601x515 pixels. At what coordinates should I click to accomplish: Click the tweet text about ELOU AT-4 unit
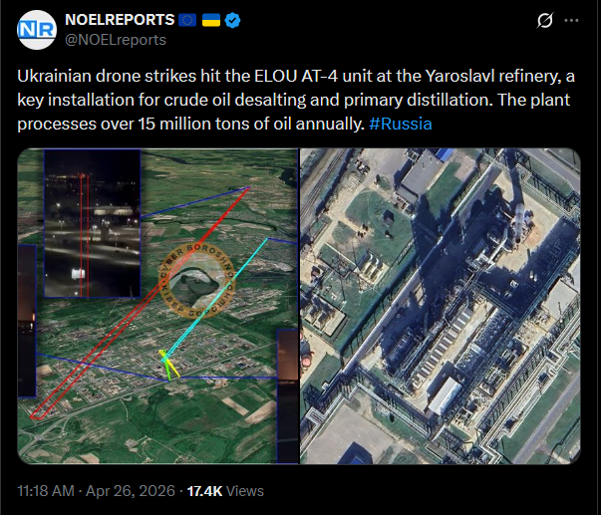click(x=296, y=100)
